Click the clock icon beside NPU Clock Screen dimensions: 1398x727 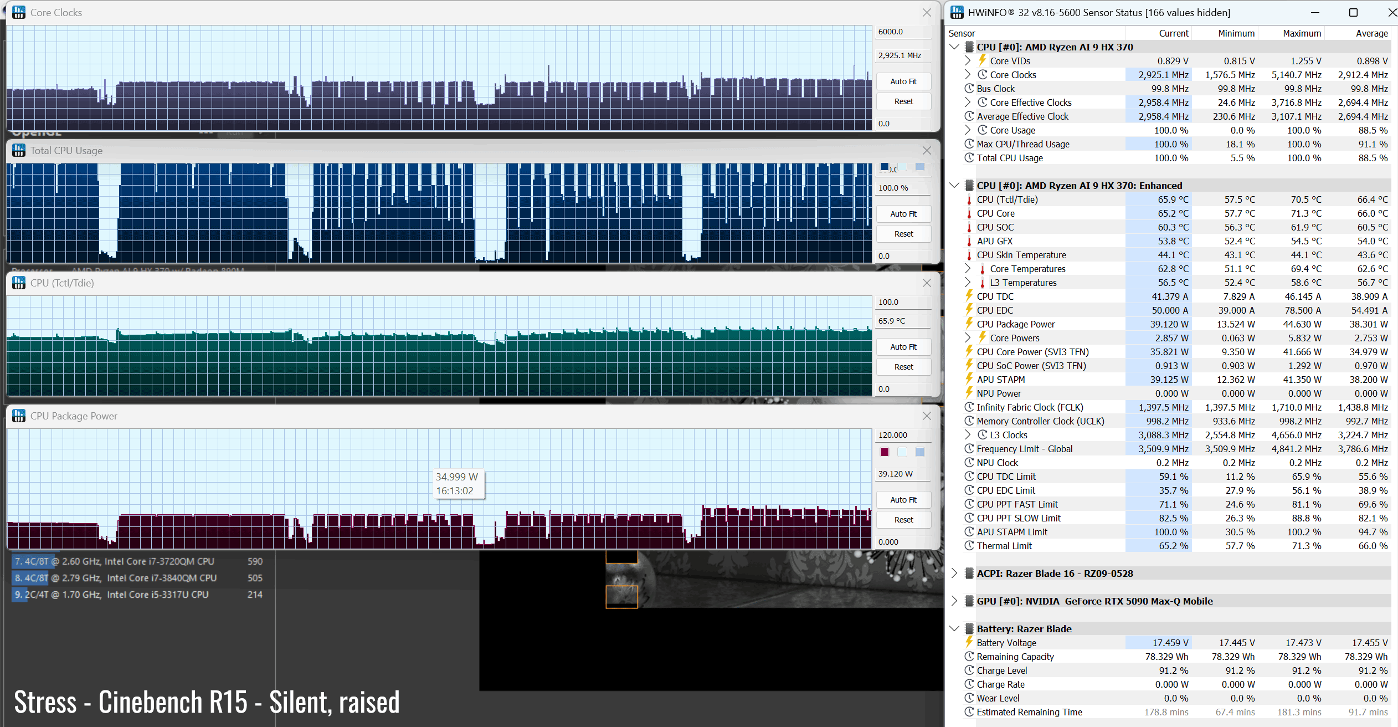969,462
